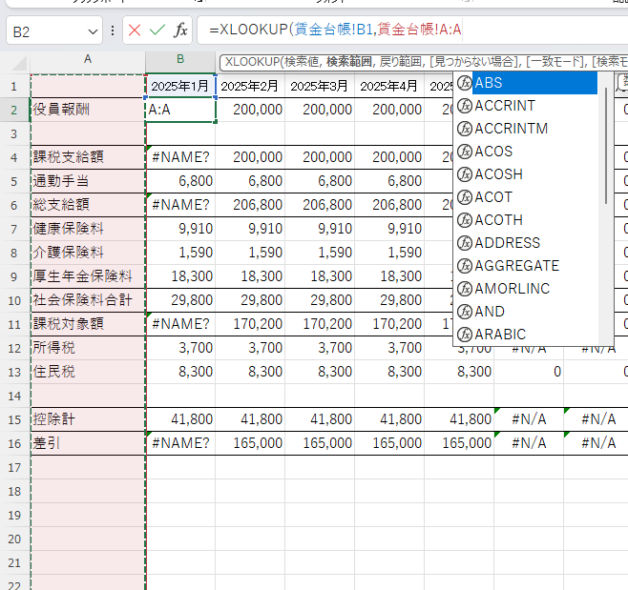Screen dimensions: 628x590
Task: Click cell D11 showing 170,200
Action: (x=320, y=324)
